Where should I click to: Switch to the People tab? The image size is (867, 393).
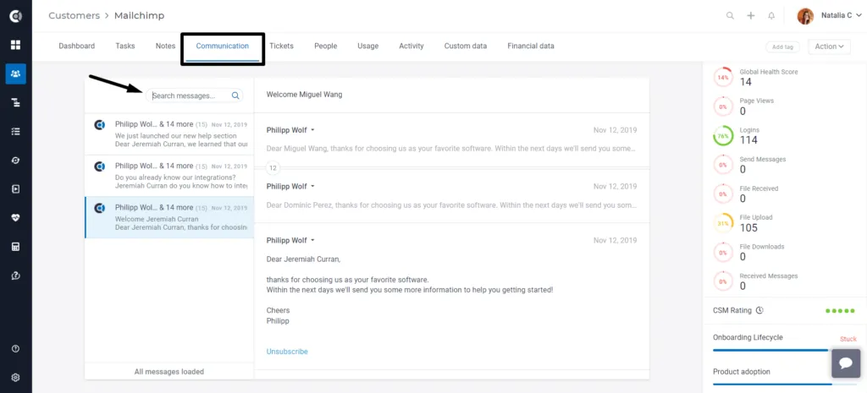tap(326, 46)
